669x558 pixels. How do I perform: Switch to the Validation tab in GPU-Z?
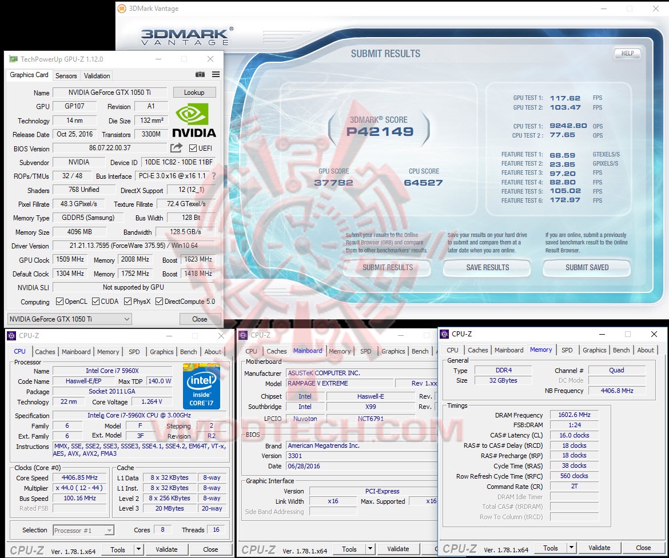tap(97, 75)
